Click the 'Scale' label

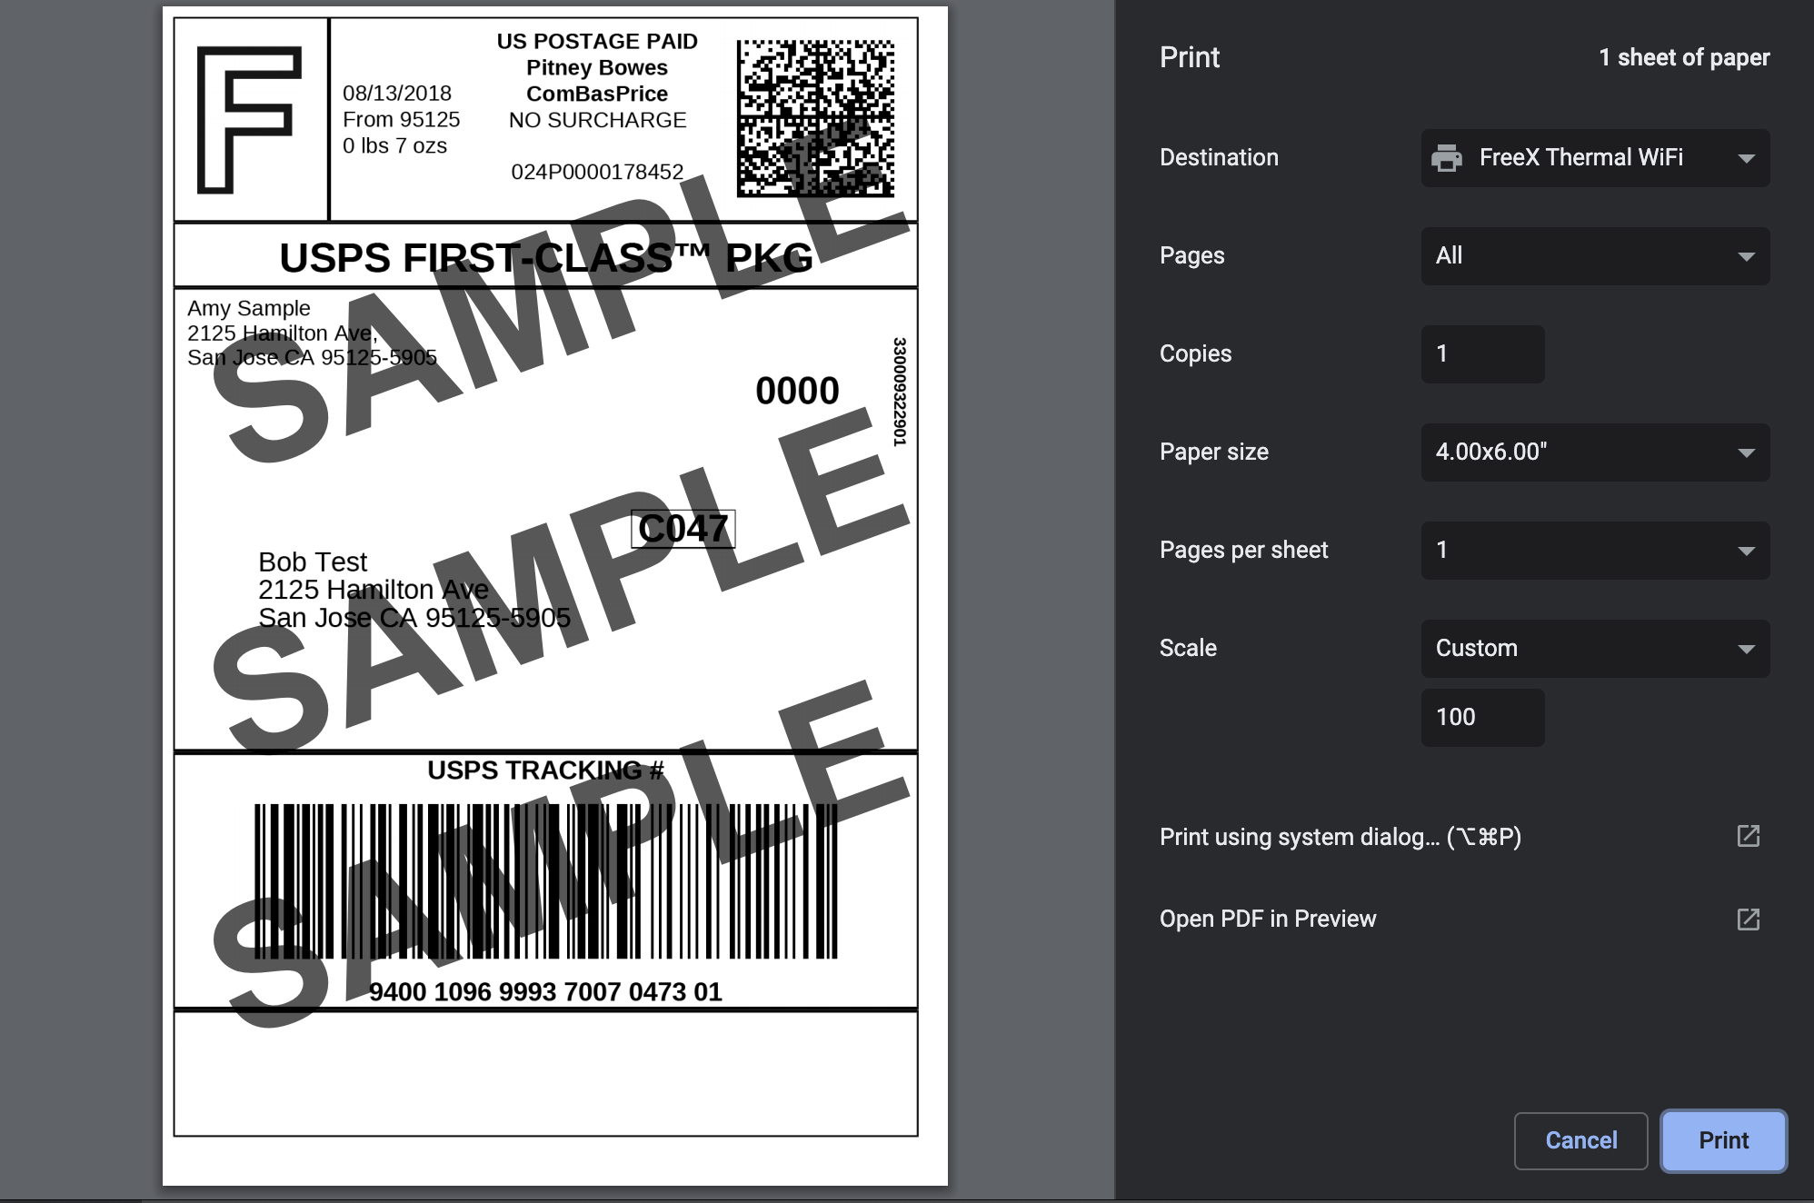1188,649
